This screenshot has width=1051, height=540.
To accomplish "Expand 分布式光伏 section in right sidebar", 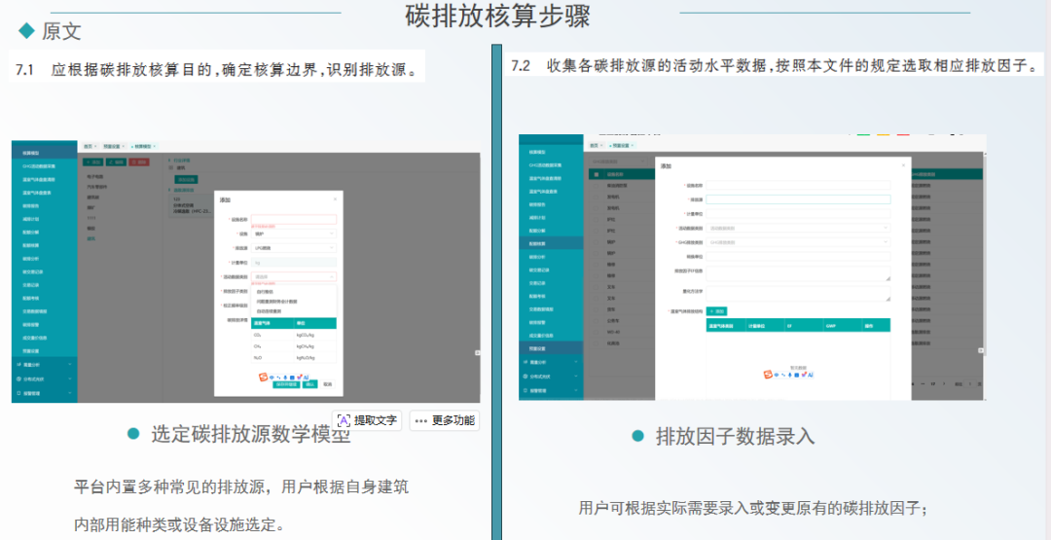I will click(576, 377).
